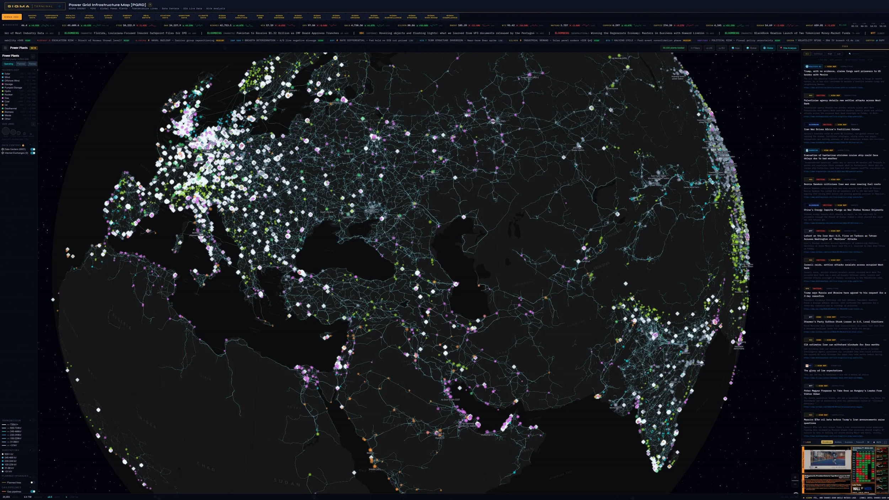Image resolution: width=889 pixels, height=500 pixels.
Task: Collapse the PLANNED UPGRADES section arrow
Action: click(x=30, y=477)
